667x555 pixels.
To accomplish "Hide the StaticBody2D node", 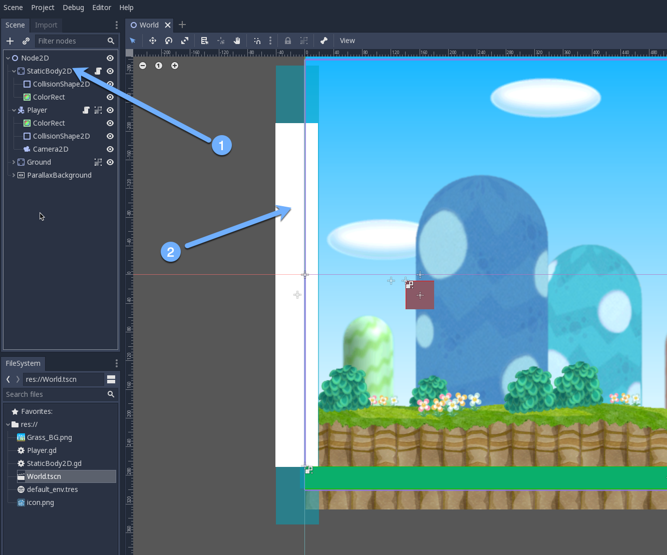I will [x=110, y=71].
